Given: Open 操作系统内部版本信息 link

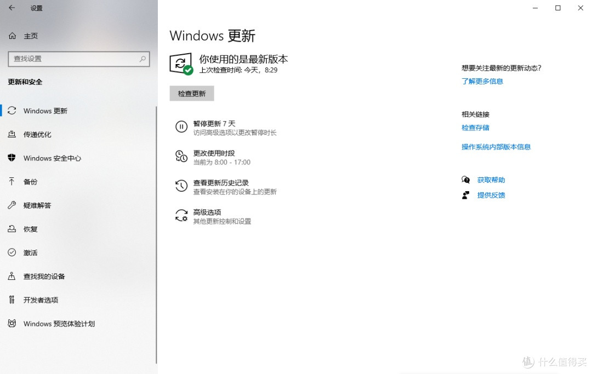Looking at the screenshot, I should click(496, 147).
